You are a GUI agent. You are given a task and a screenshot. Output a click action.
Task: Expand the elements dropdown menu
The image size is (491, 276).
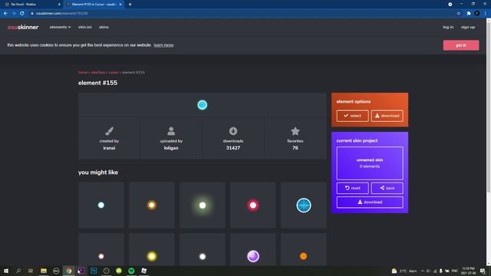(60, 28)
